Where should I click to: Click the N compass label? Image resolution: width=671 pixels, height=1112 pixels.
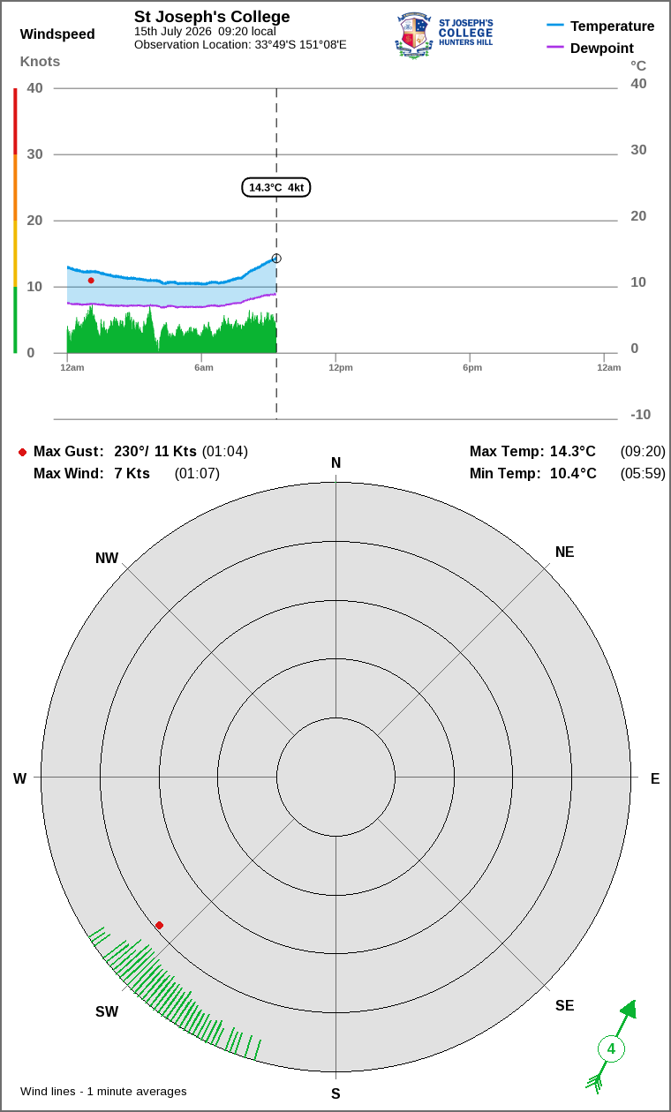(x=335, y=463)
